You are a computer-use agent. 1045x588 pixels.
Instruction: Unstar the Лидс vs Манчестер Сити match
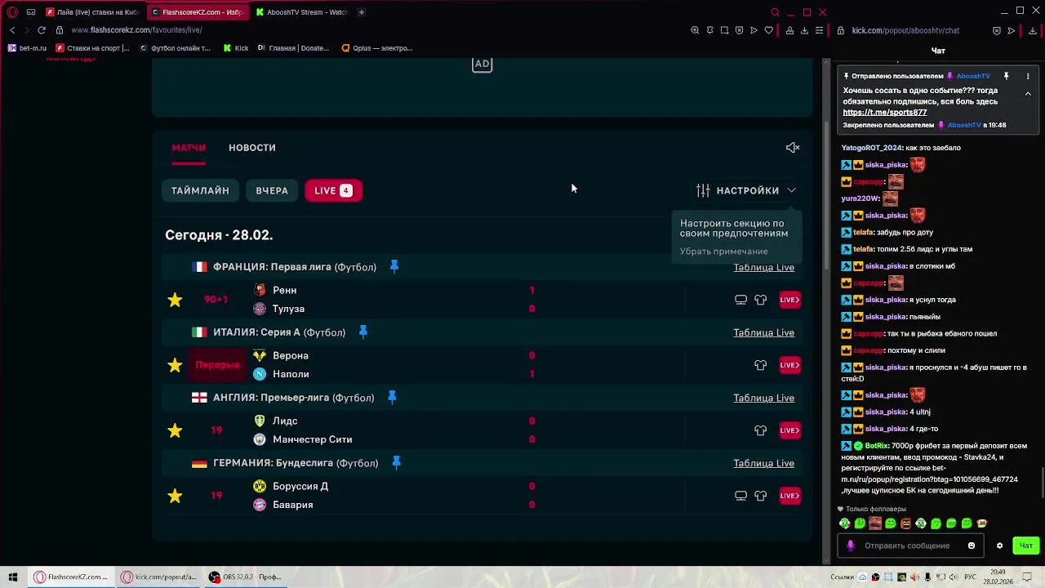[175, 430]
